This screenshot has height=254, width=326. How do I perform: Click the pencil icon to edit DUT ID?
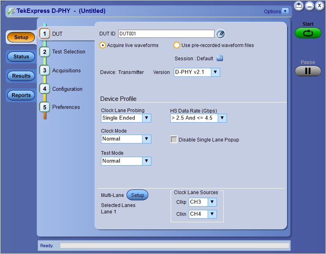click(x=220, y=34)
